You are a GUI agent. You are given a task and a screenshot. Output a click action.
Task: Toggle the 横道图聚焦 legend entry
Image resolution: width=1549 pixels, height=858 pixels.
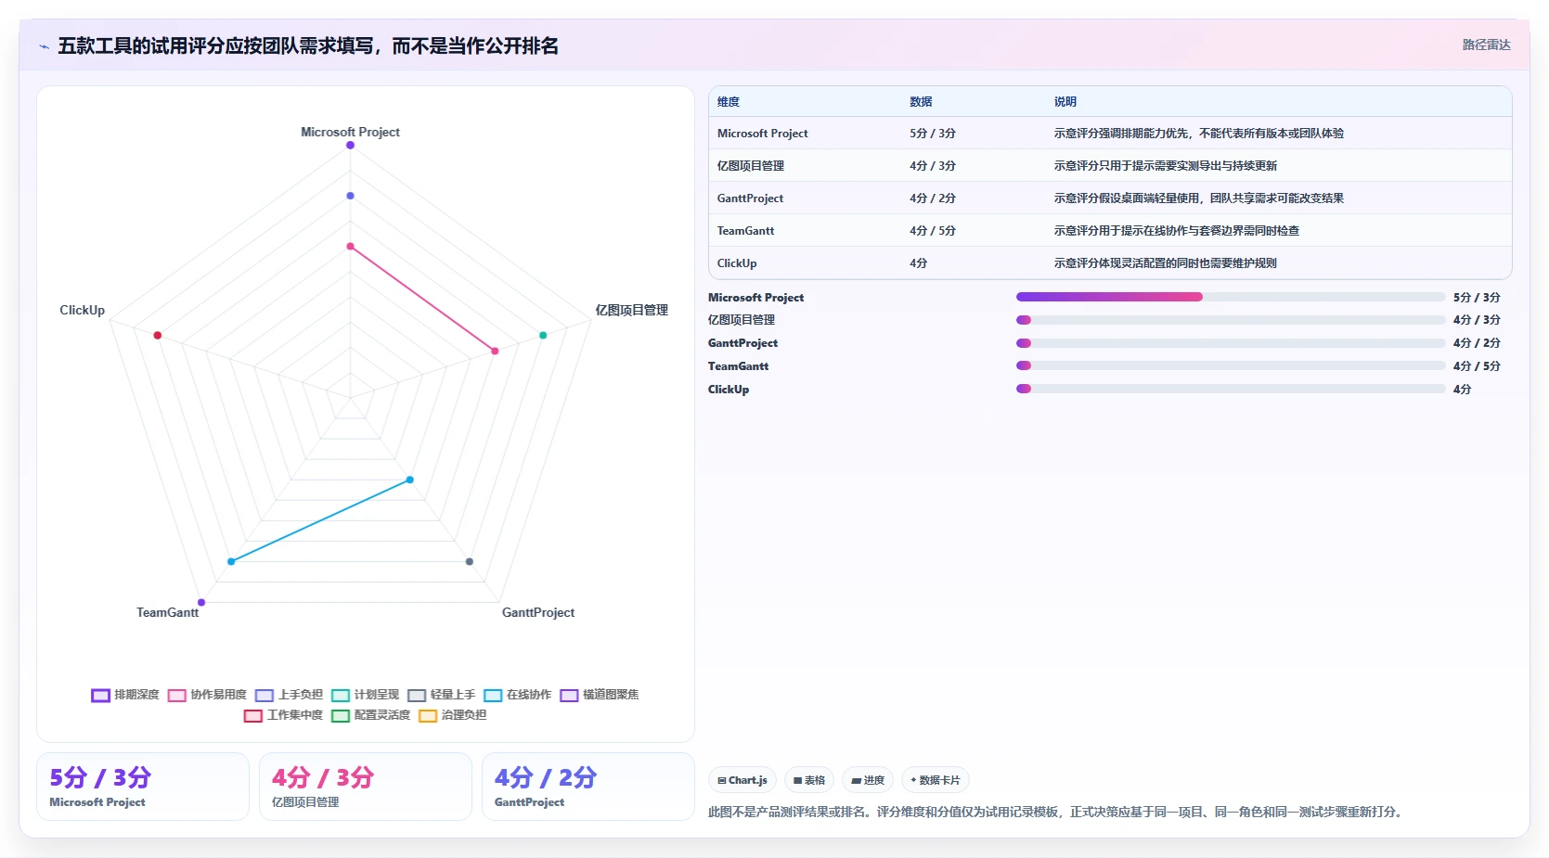click(599, 695)
